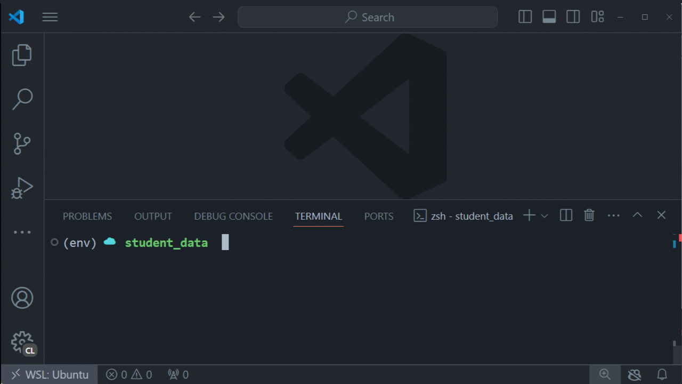682x384 pixels.
Task: Toggle the panel visibility
Action: (x=549, y=17)
